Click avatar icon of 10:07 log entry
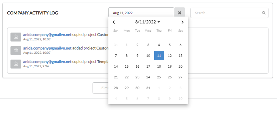Viewport: 277px width, 118px height. pyautogui.click(x=16, y=50)
